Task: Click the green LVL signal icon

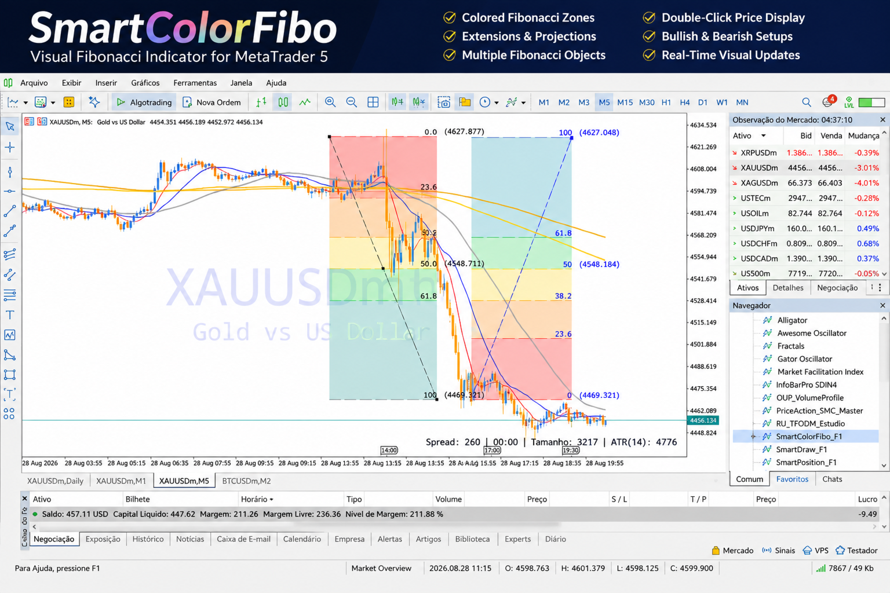Action: pyautogui.click(x=849, y=102)
